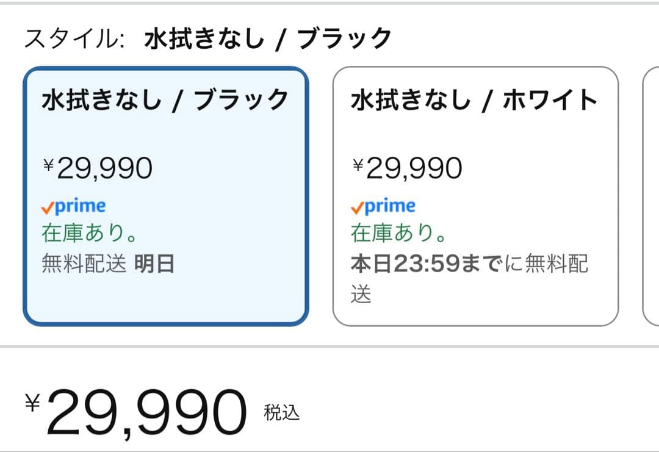
Task: Click the selected style name 水拭きなし / ブラック heading
Action: (265, 36)
